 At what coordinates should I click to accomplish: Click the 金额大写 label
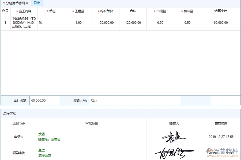(80, 101)
